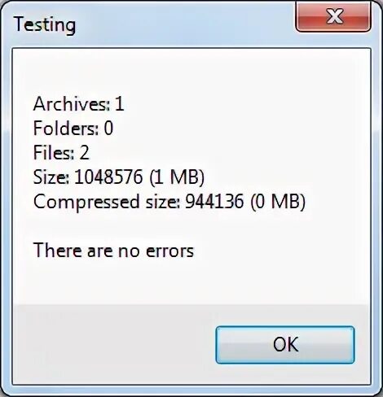Click the empty title bar area beside Testing
383x397 pixels.
pyautogui.click(x=185, y=25)
